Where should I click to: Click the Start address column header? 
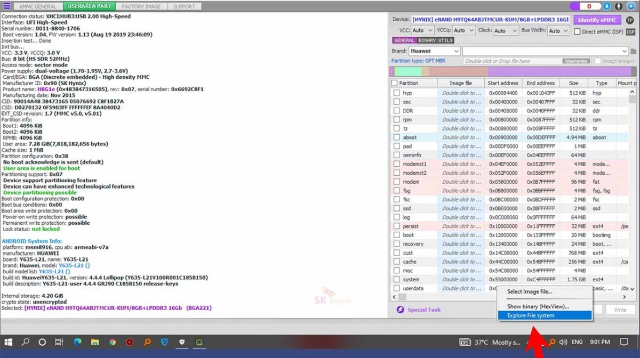pos(503,83)
